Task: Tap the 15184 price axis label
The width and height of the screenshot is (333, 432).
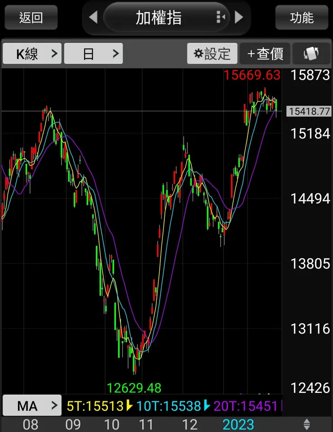Action: (310, 134)
